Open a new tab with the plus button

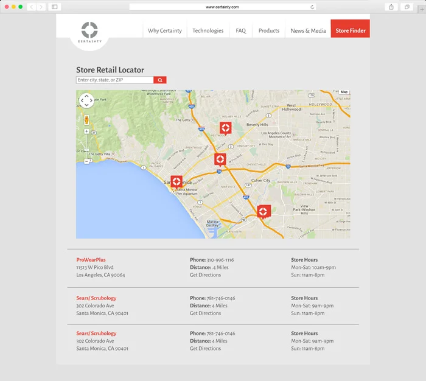[x=422, y=10]
